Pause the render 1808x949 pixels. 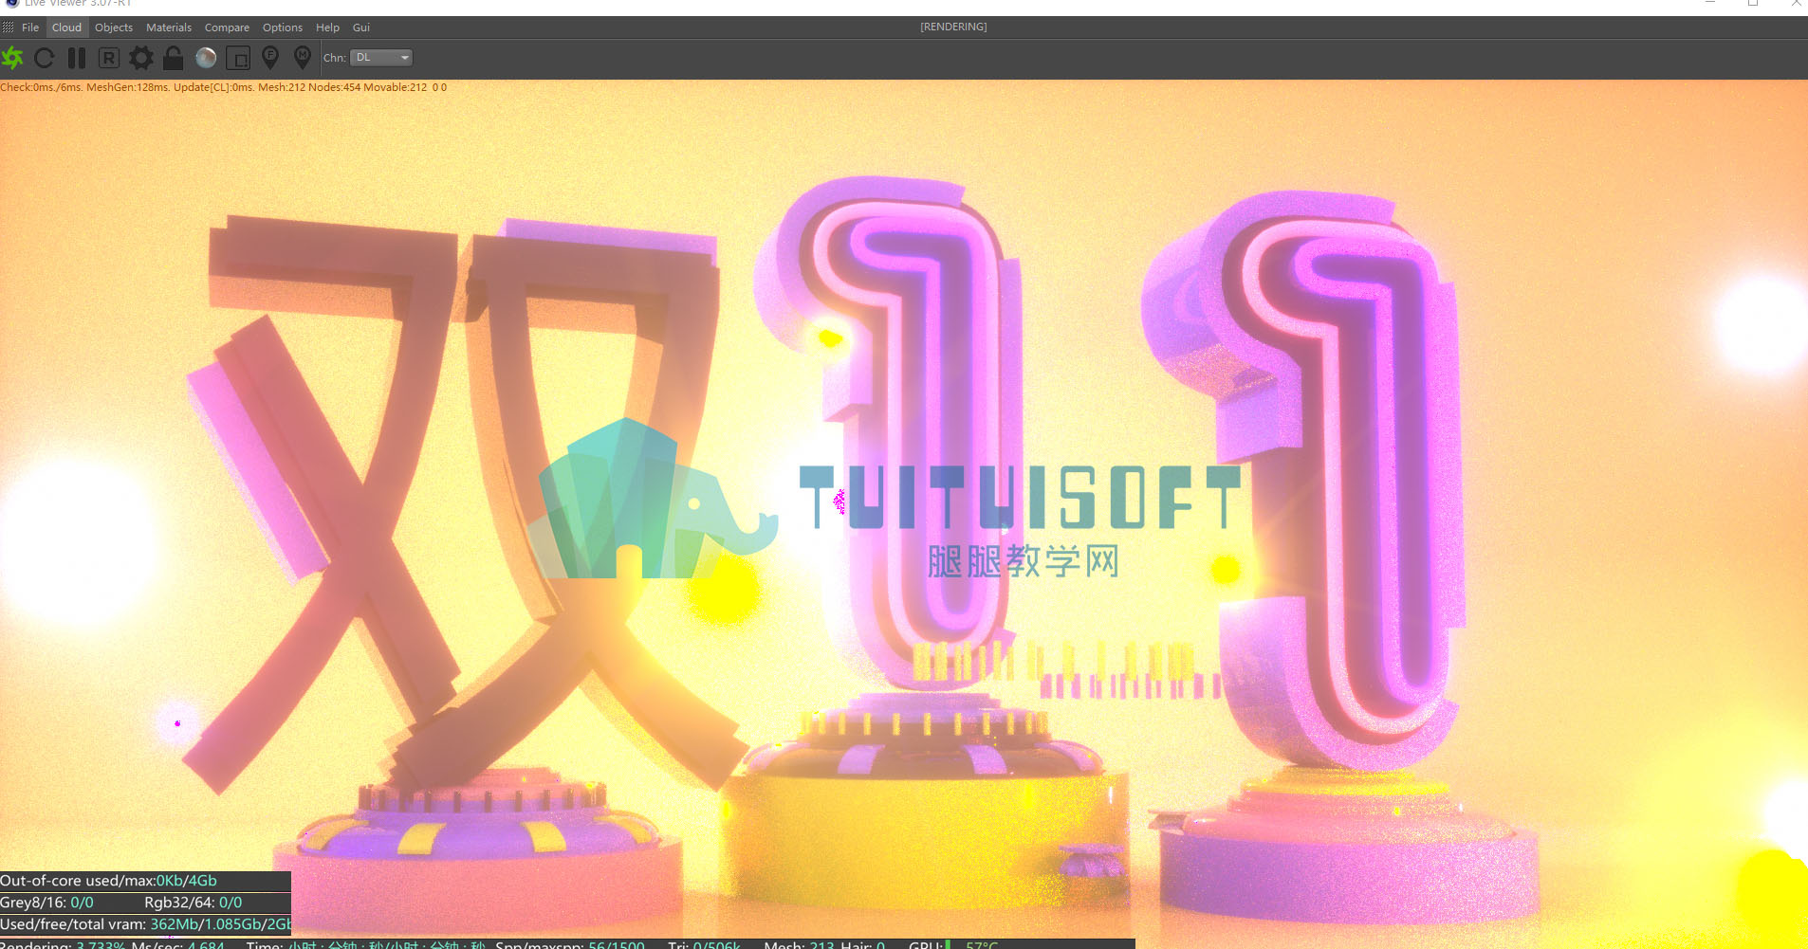pyautogui.click(x=77, y=59)
